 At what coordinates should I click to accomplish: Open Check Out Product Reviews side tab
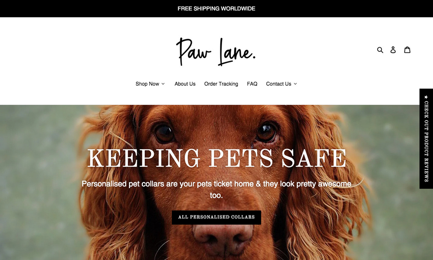pyautogui.click(x=426, y=139)
